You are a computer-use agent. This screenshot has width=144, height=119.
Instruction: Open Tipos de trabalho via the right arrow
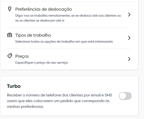coord(129,38)
